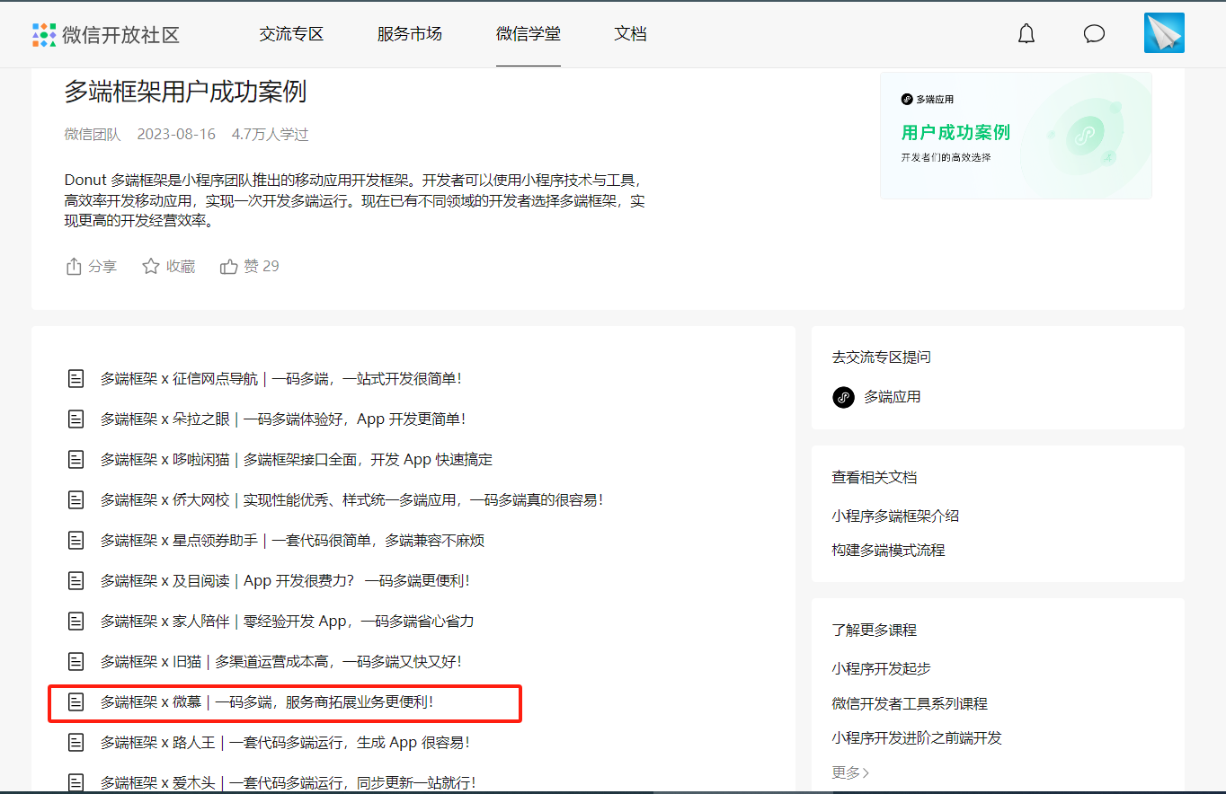Open article 多端框架 x 朵拉之眼
The height and width of the screenshot is (794, 1226).
click(x=282, y=419)
